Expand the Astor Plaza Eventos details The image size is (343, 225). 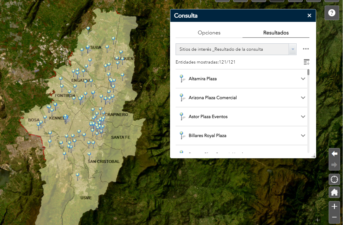click(303, 117)
